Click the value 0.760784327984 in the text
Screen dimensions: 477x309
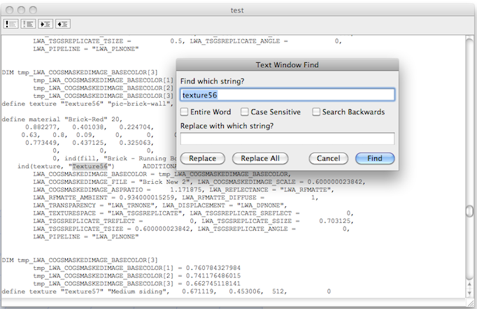click(213, 268)
